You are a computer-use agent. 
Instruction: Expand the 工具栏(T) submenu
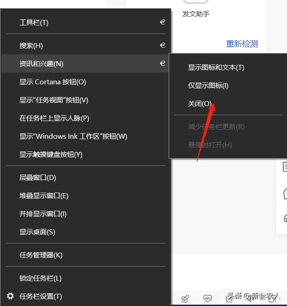point(86,23)
